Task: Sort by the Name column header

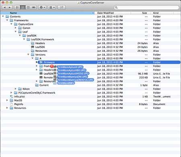Action: [47, 13]
